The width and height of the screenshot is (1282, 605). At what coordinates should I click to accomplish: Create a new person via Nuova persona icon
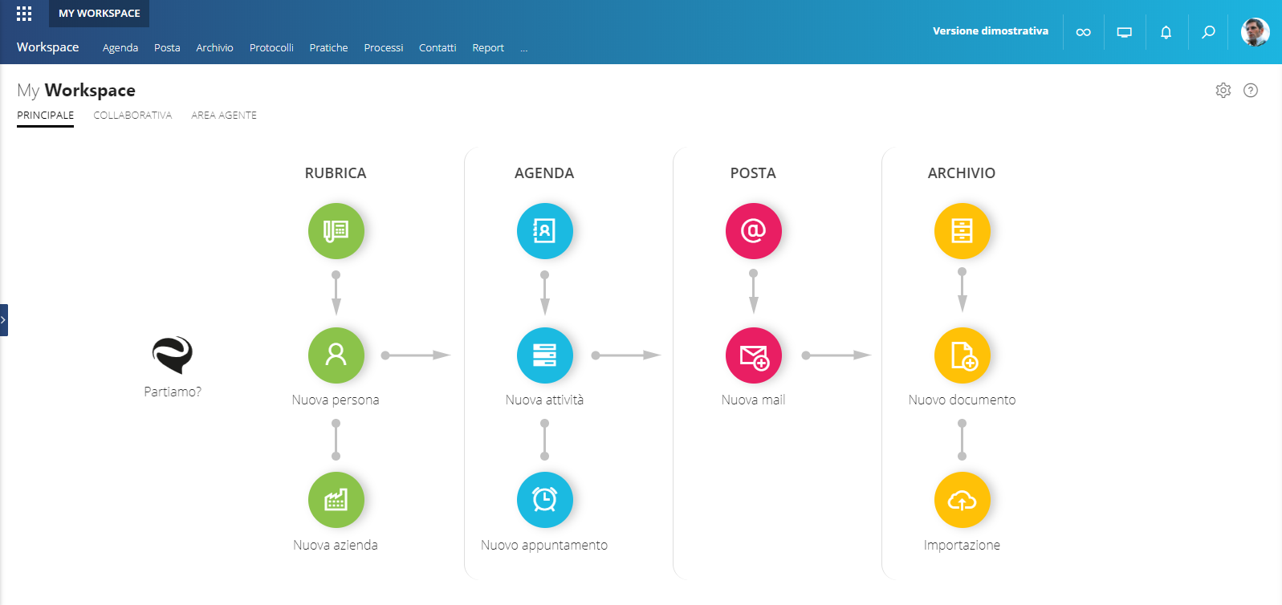tap(336, 355)
